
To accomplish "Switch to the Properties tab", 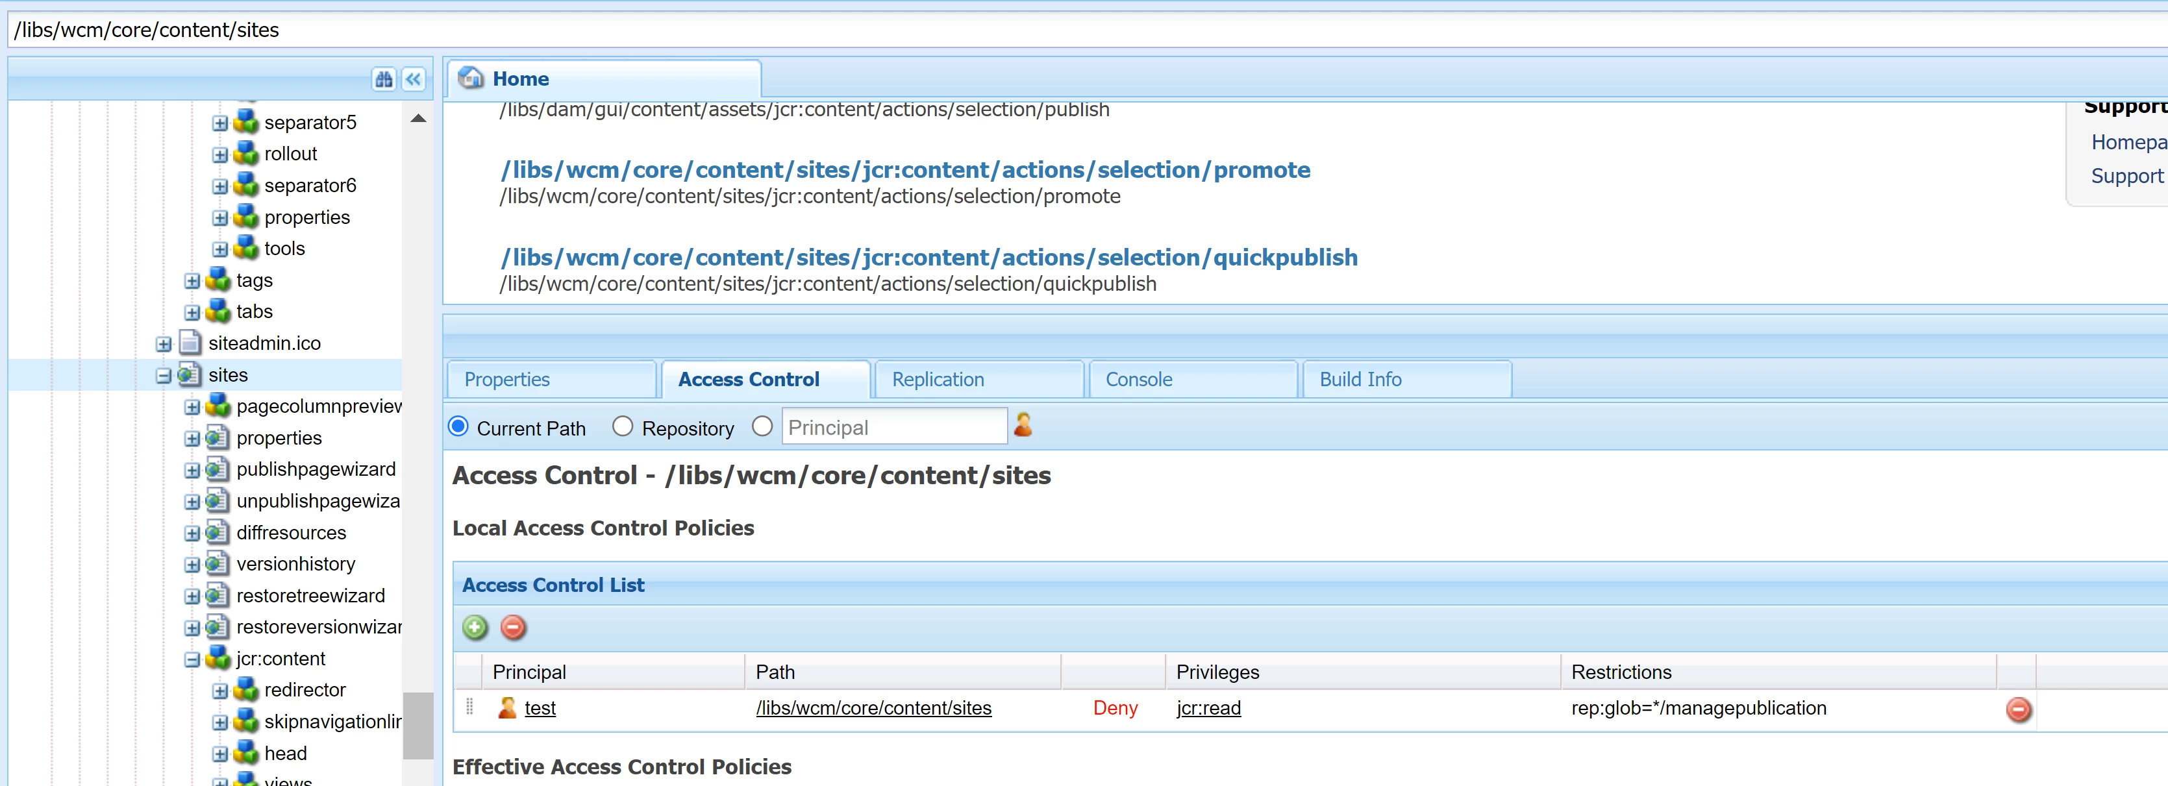I will pyautogui.click(x=506, y=380).
